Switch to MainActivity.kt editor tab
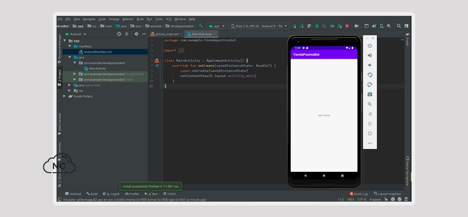468x217 pixels. pyautogui.click(x=202, y=34)
